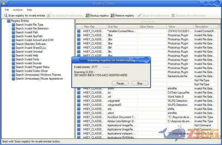
Task: Pause the registry scan
Action: coord(120,83)
